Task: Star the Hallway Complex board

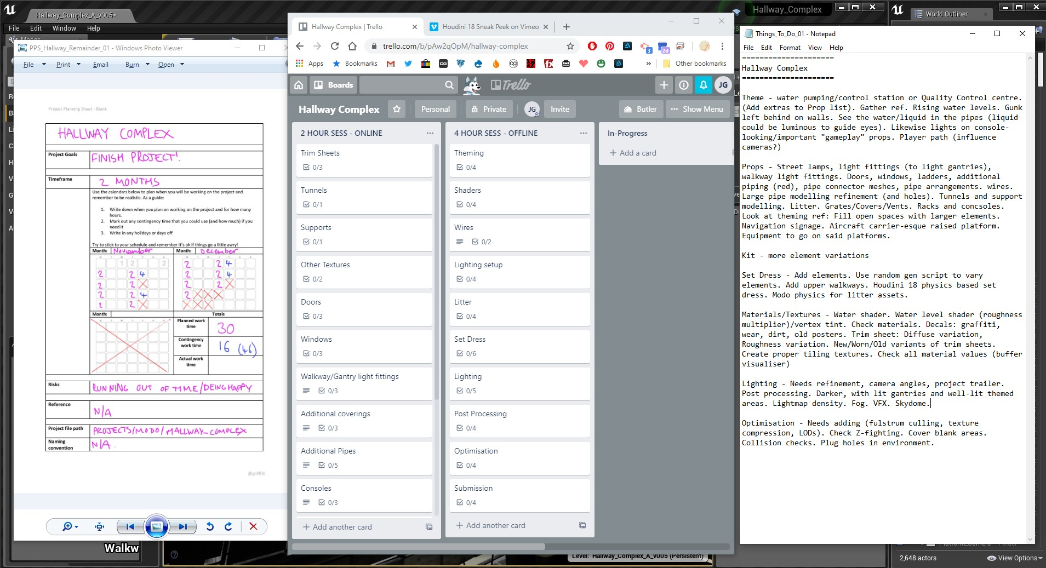Action: pyautogui.click(x=397, y=109)
